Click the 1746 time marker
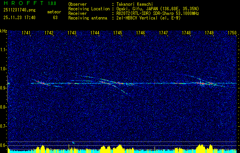This screenshot has height=153, width=240. pyautogui.click(x=141, y=33)
